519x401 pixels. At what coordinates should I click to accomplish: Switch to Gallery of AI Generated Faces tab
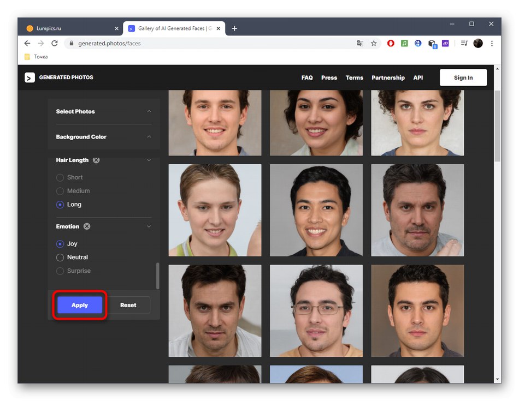(174, 28)
